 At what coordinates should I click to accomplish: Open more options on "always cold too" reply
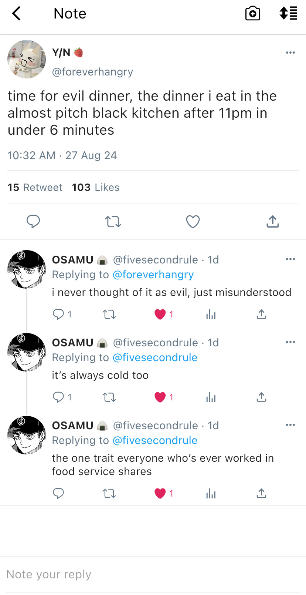pyautogui.click(x=290, y=342)
